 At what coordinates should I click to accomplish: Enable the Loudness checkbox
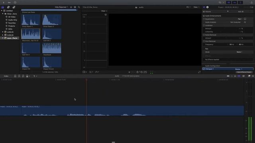point(204,25)
